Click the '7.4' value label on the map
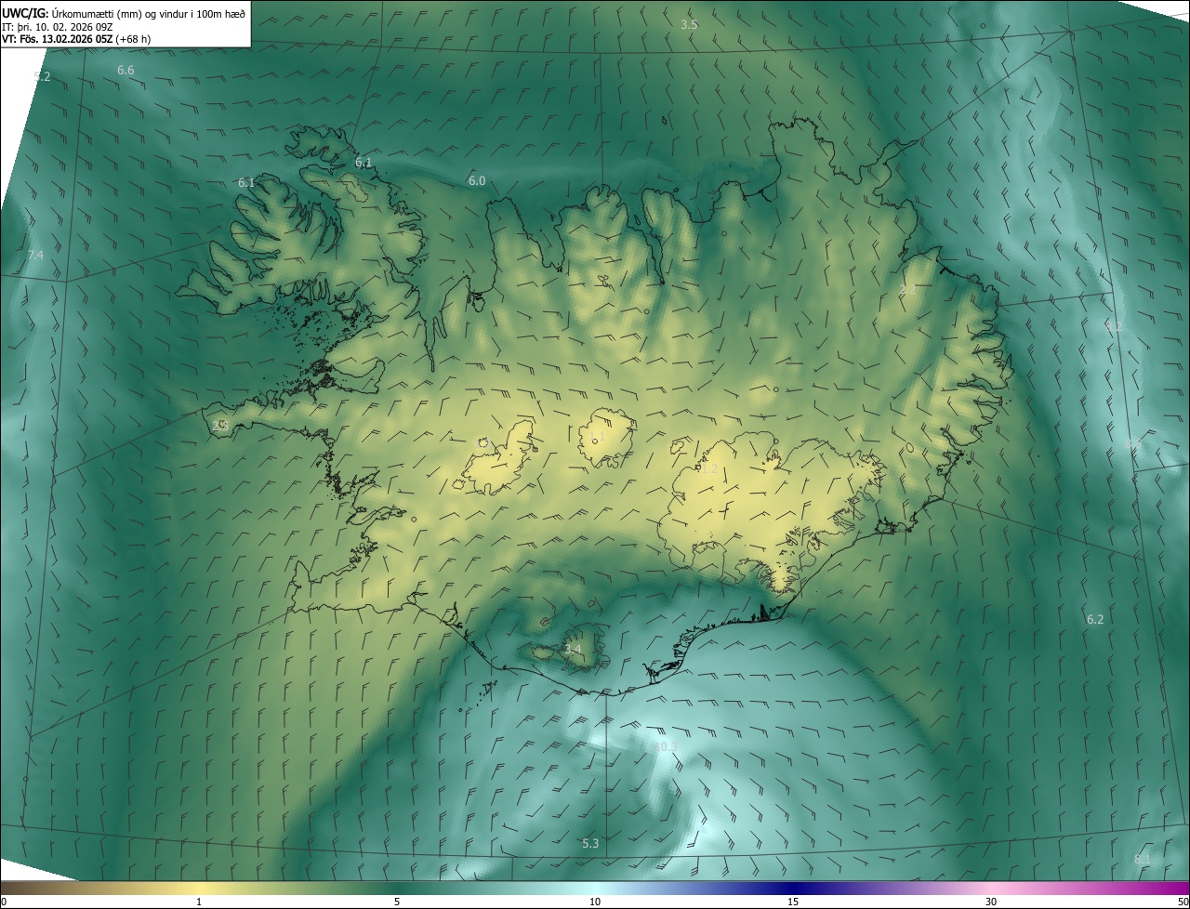The width and height of the screenshot is (1190, 909). [35, 255]
